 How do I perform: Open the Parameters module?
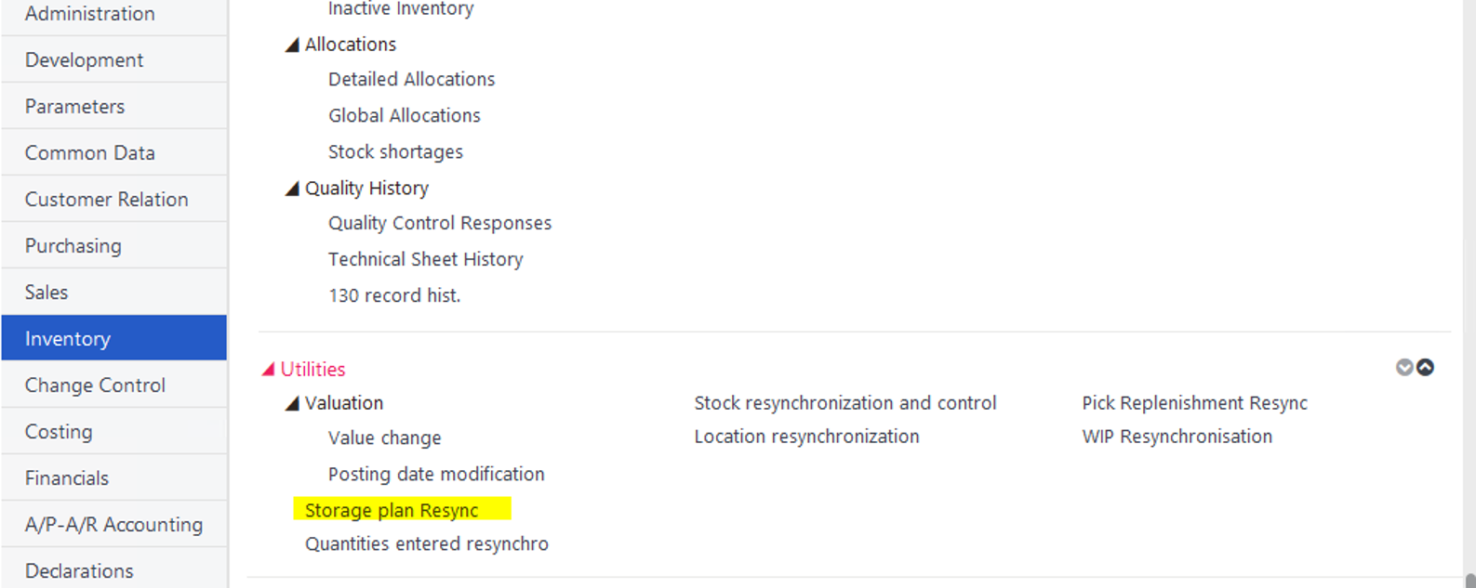pos(114,106)
